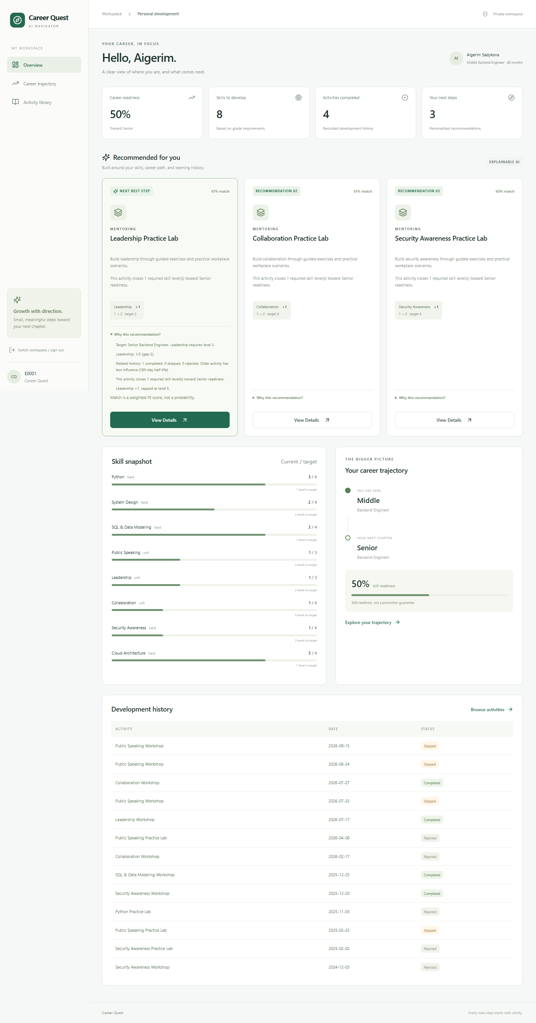This screenshot has height=1023, width=536.
Task: Click Explore your trajectory link
Action: (x=373, y=622)
